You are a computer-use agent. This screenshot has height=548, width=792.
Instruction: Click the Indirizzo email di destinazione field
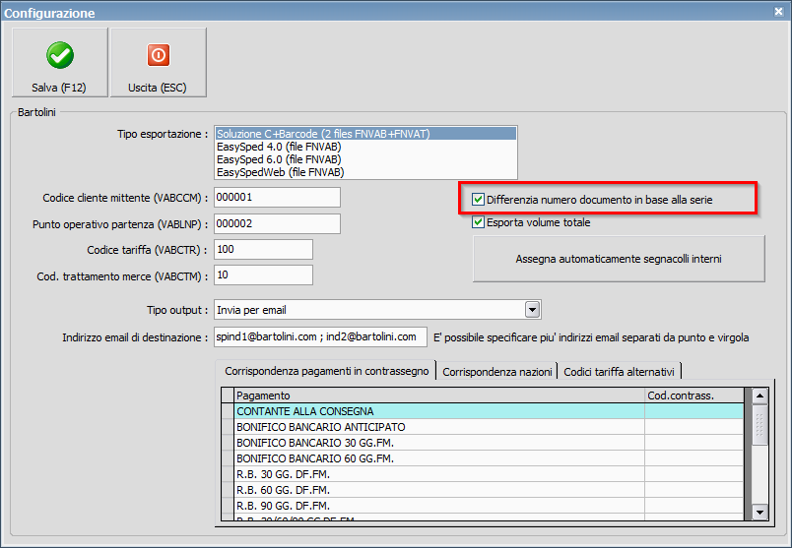click(x=320, y=337)
